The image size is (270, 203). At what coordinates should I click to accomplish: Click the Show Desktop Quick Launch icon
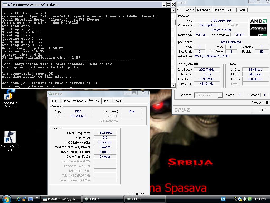31,199
